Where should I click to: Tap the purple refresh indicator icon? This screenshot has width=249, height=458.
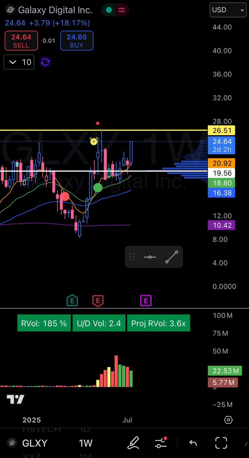pos(45,62)
